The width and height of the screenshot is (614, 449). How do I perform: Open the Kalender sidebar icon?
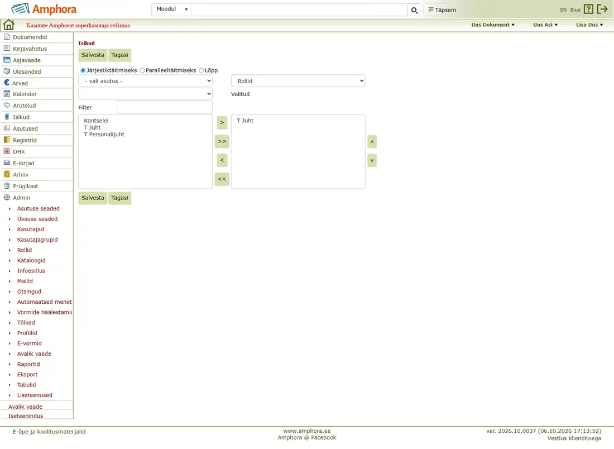click(7, 94)
